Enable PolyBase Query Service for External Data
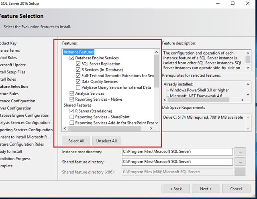 pyautogui.click(x=78, y=87)
